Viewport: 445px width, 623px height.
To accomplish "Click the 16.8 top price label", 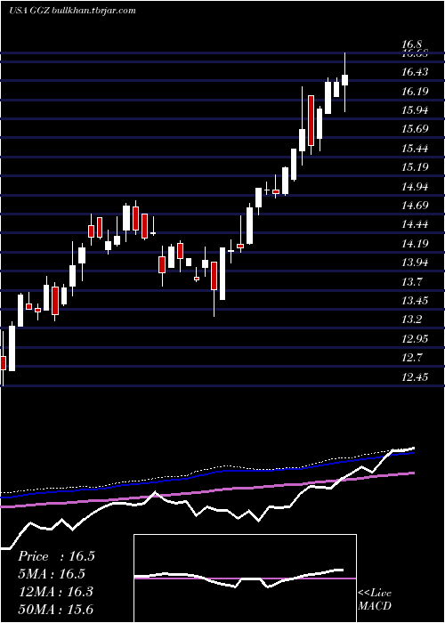I will pos(412,44).
